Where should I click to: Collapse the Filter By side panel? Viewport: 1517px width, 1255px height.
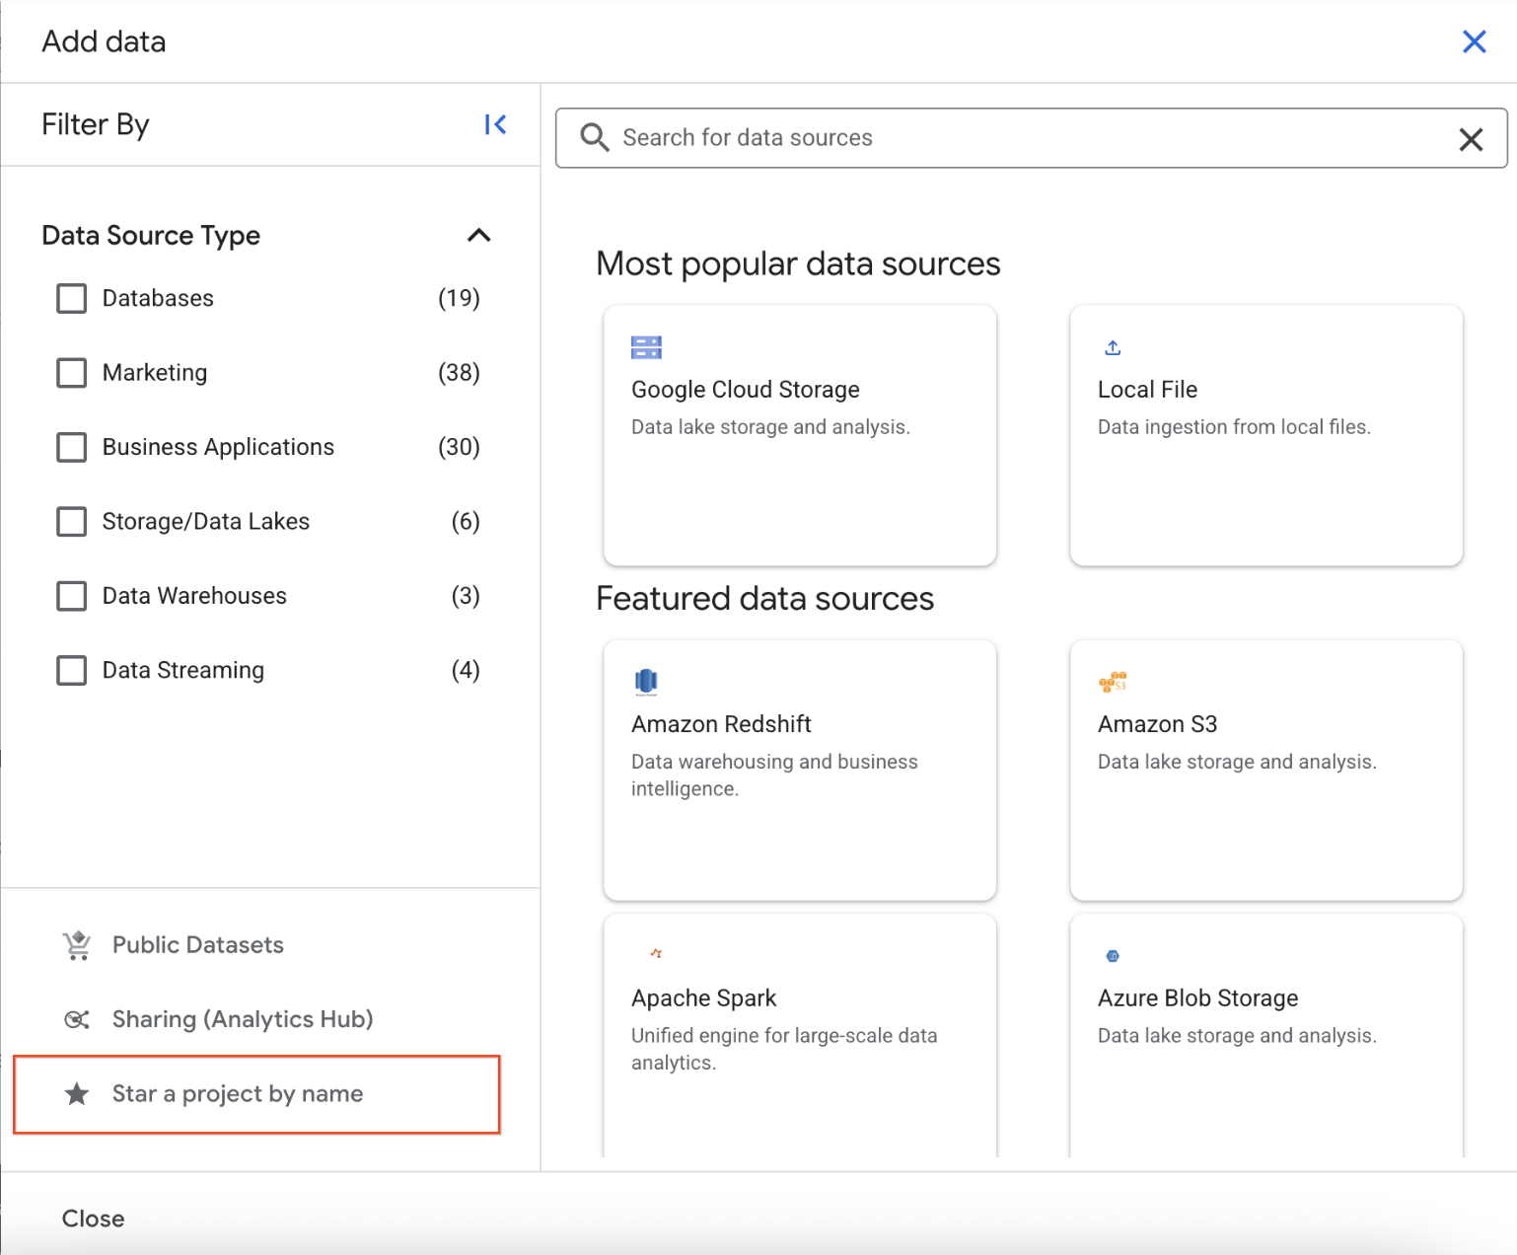[495, 124]
